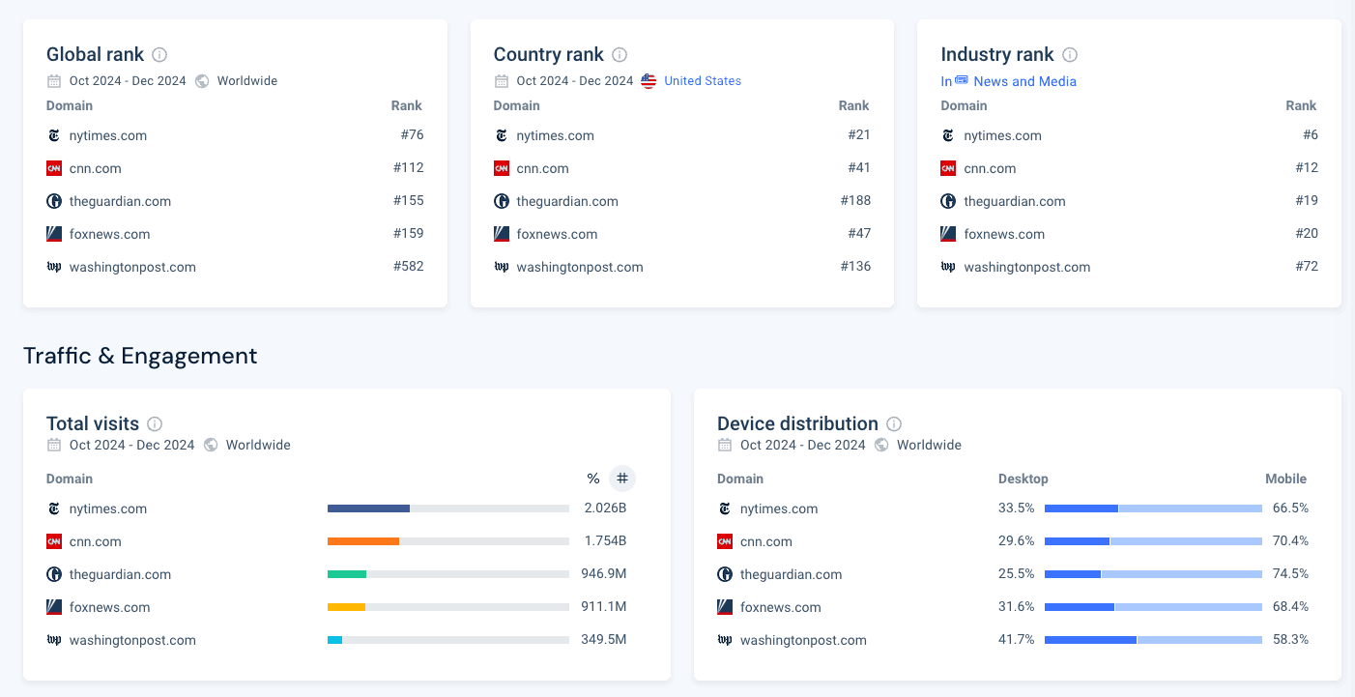1355x697 pixels.
Task: Click the info icon beside Device distribution
Action: point(894,424)
